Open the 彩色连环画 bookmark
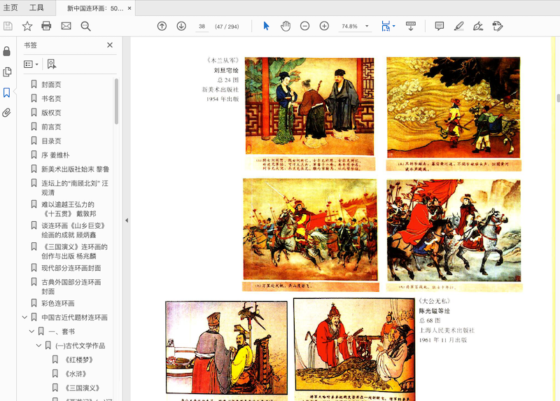The image size is (560, 401). [58, 303]
